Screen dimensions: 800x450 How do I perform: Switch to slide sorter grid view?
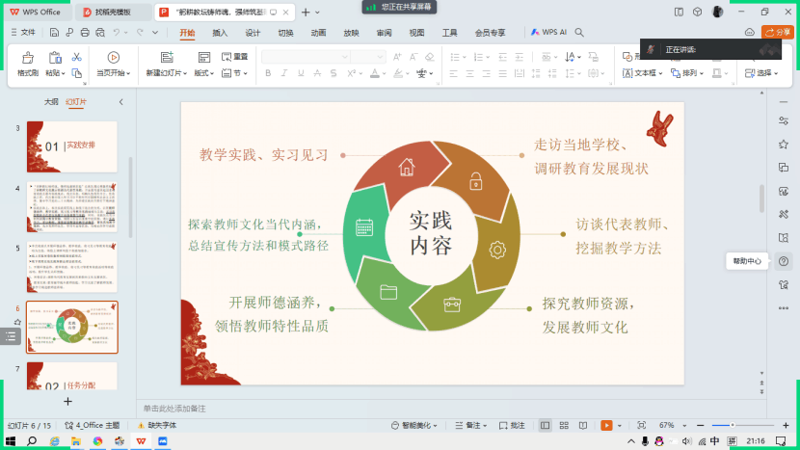[565, 425]
